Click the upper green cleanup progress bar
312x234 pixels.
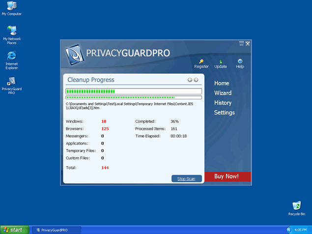(x=134, y=91)
